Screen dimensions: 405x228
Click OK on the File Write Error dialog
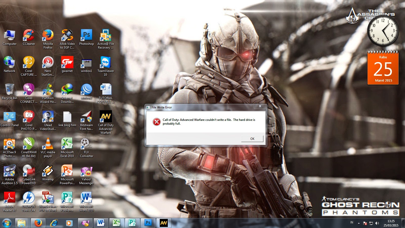pos(252,139)
